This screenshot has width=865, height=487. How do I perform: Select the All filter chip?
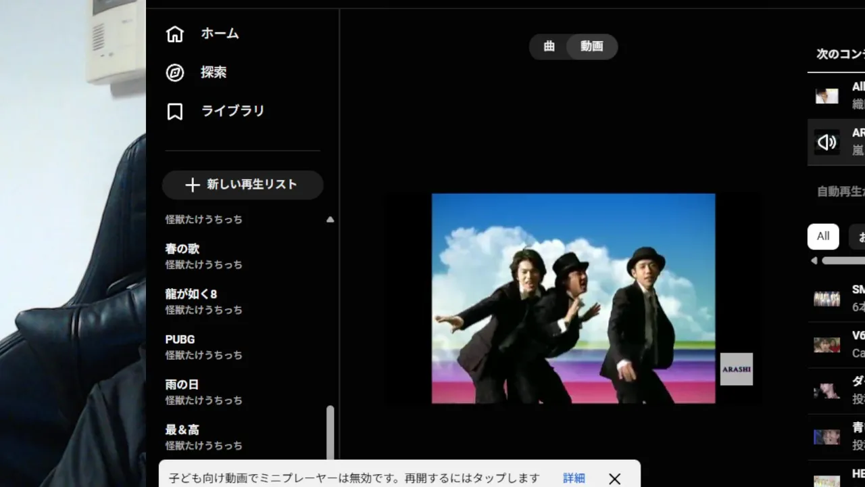(823, 237)
